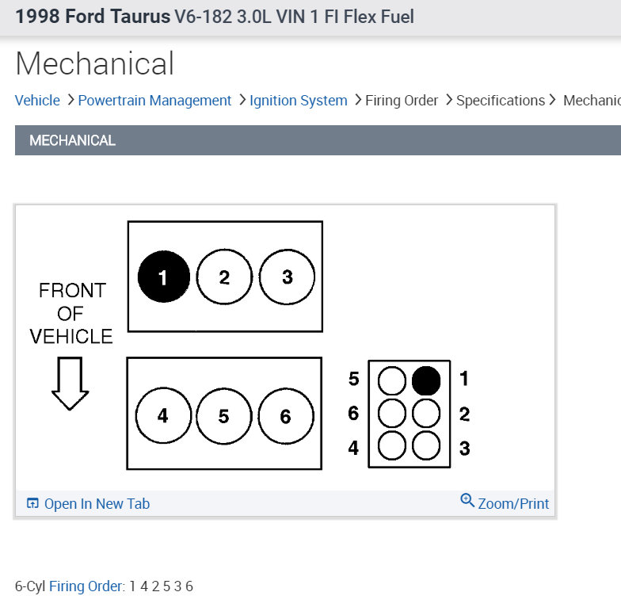
Task: Select the Firing Order breadcrumb
Action: click(402, 100)
